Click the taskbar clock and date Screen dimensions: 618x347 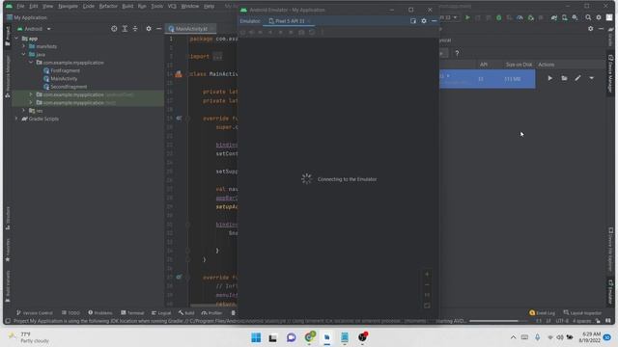590,337
